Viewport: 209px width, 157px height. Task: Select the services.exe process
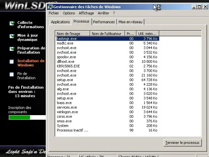(108, 107)
